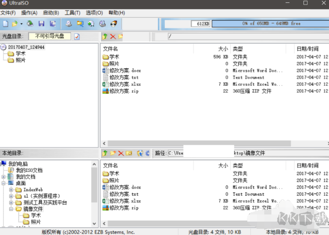Click the 612KB total size box
Image resolution: width=329 pixels, height=235 pixels.
(200, 24)
